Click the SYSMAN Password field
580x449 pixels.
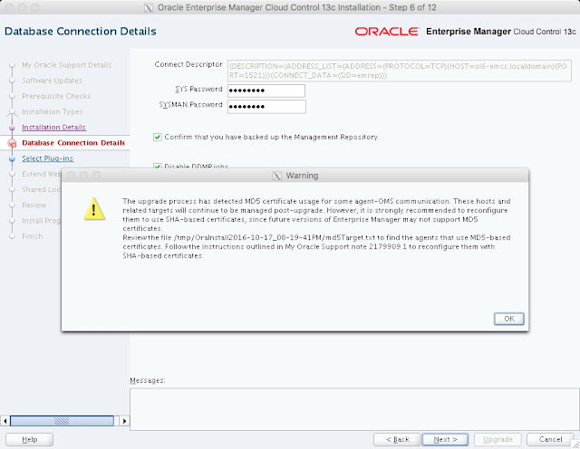pos(266,107)
